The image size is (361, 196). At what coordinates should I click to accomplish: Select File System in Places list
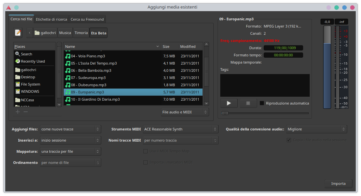coord(30,84)
